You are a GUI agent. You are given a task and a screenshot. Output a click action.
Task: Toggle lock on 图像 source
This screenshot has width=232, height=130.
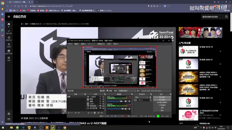(103, 99)
